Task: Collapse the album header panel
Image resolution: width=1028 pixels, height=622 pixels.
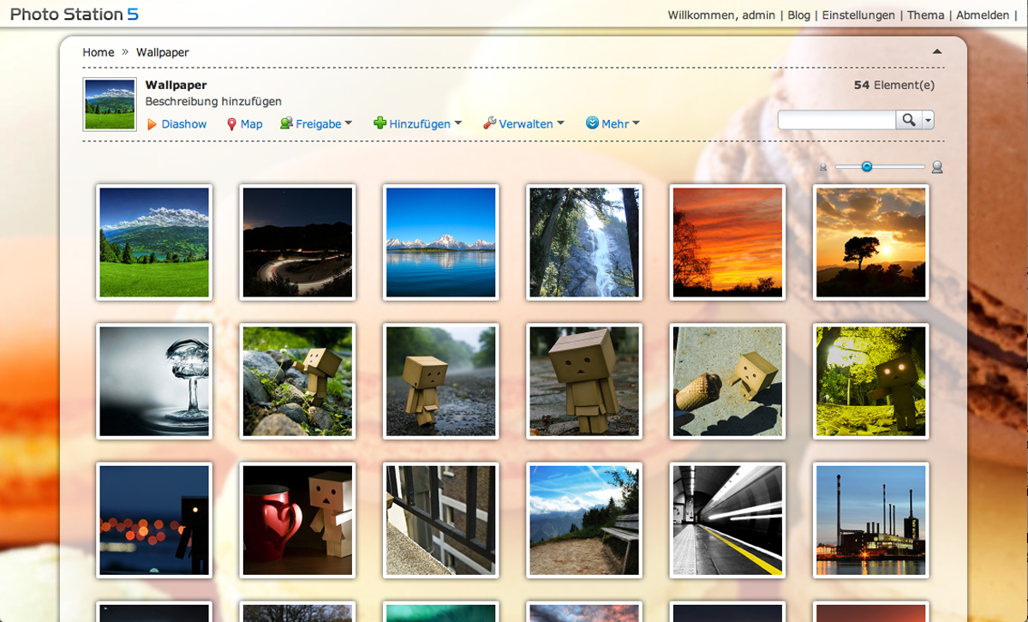Action: point(937,52)
